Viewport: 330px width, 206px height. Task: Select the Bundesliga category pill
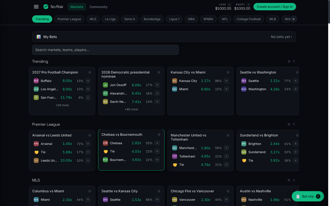pyautogui.click(x=152, y=19)
